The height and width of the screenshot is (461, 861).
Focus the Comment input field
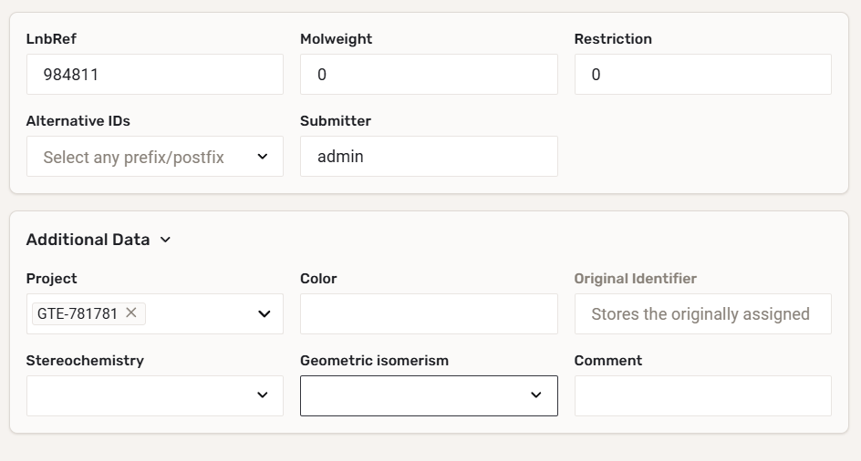coord(702,395)
